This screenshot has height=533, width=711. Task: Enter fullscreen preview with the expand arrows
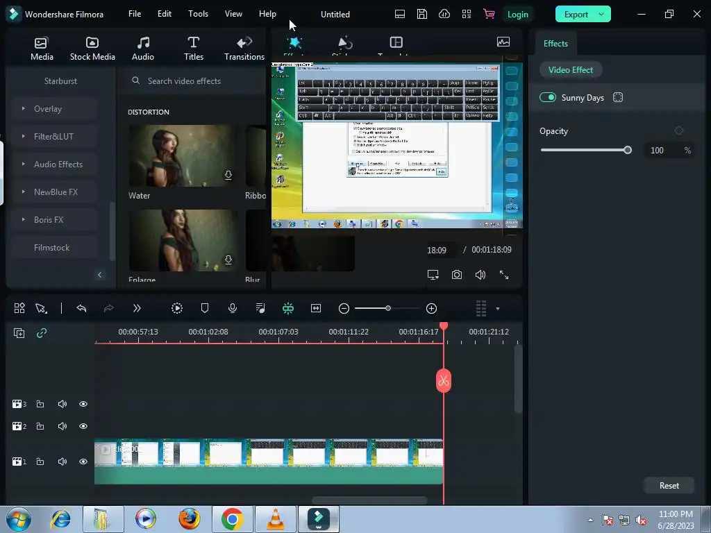[x=504, y=275]
